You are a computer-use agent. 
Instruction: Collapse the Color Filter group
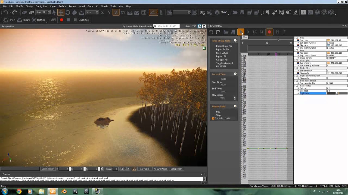tap(297, 86)
